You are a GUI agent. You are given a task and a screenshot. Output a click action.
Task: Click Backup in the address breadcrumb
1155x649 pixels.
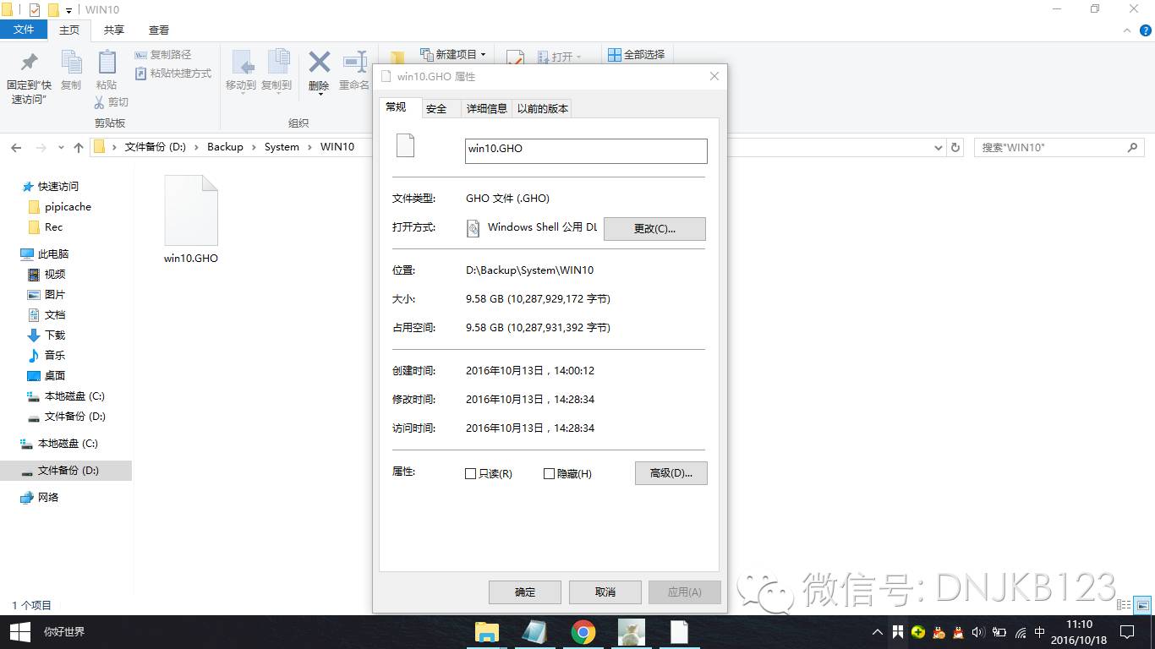tap(225, 147)
